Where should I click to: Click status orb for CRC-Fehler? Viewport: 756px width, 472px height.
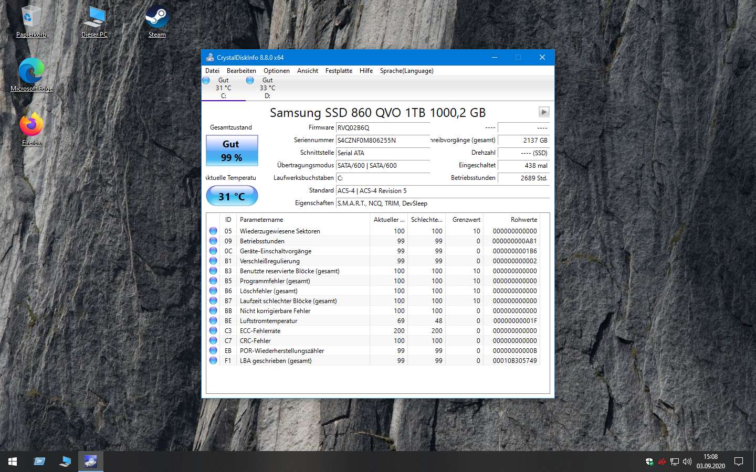[x=213, y=340]
